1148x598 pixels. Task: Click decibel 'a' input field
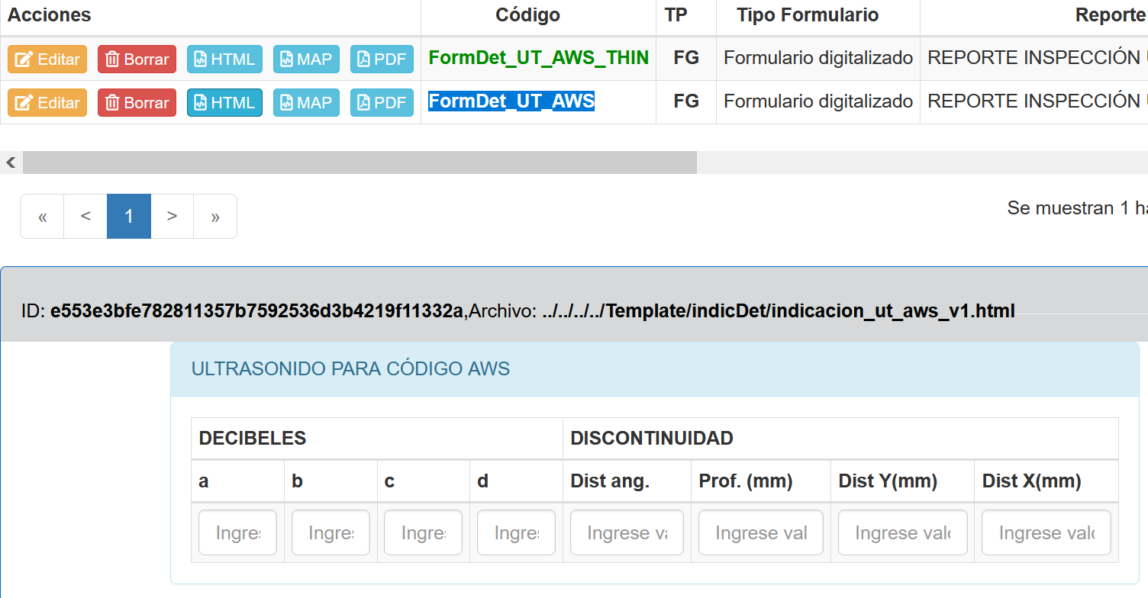pyautogui.click(x=237, y=532)
